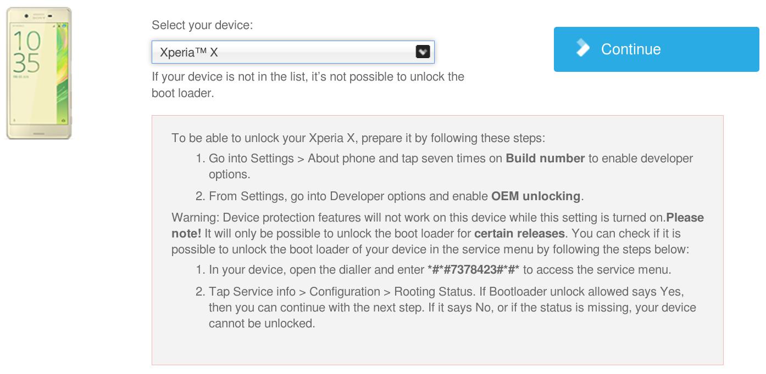Click the Continue button
This screenshot has height=374, width=766.
[x=656, y=49]
